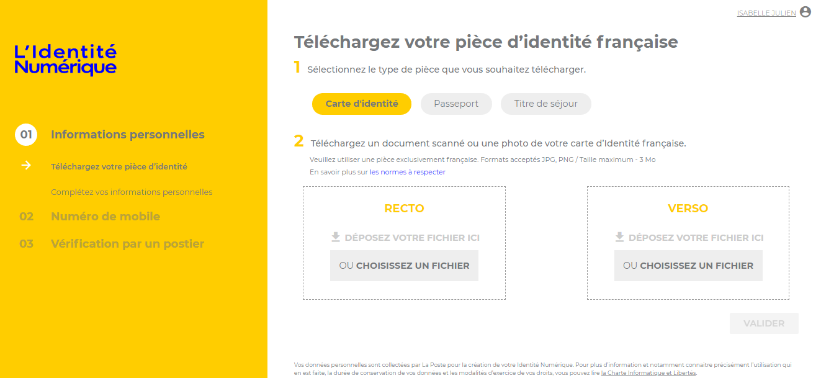Viewport: 821px width, 378px height.
Task: Open the Charte Informatique et Libertés link
Action: tap(648, 373)
